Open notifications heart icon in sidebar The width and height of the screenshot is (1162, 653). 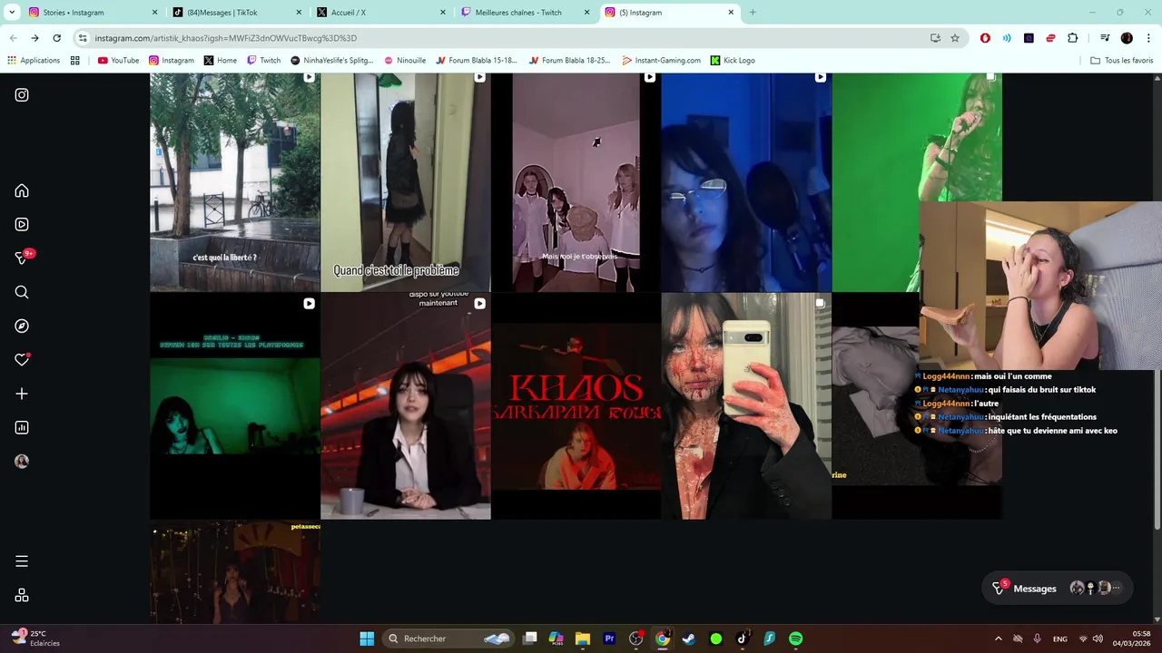pos(22,360)
